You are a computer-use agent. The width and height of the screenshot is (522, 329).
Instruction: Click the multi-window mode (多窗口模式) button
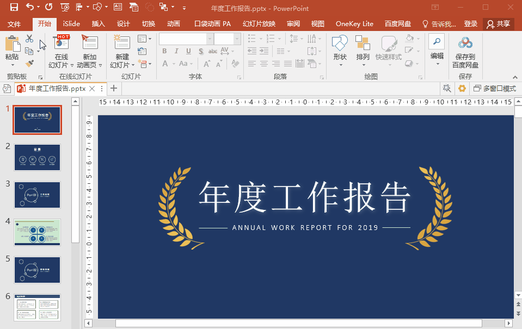pyautogui.click(x=495, y=89)
